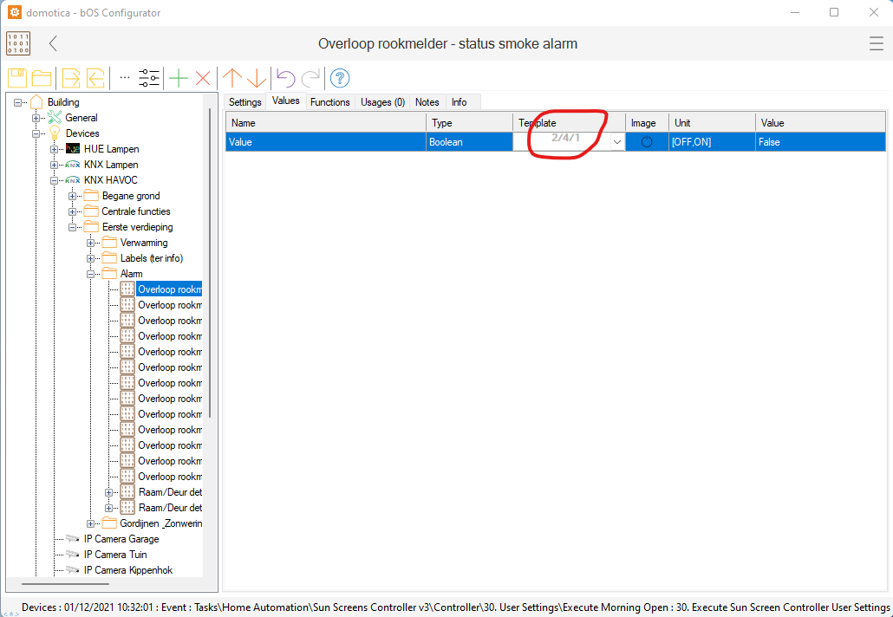The image size is (893, 617).
Task: Click the open folder toolbar icon
Action: click(42, 78)
